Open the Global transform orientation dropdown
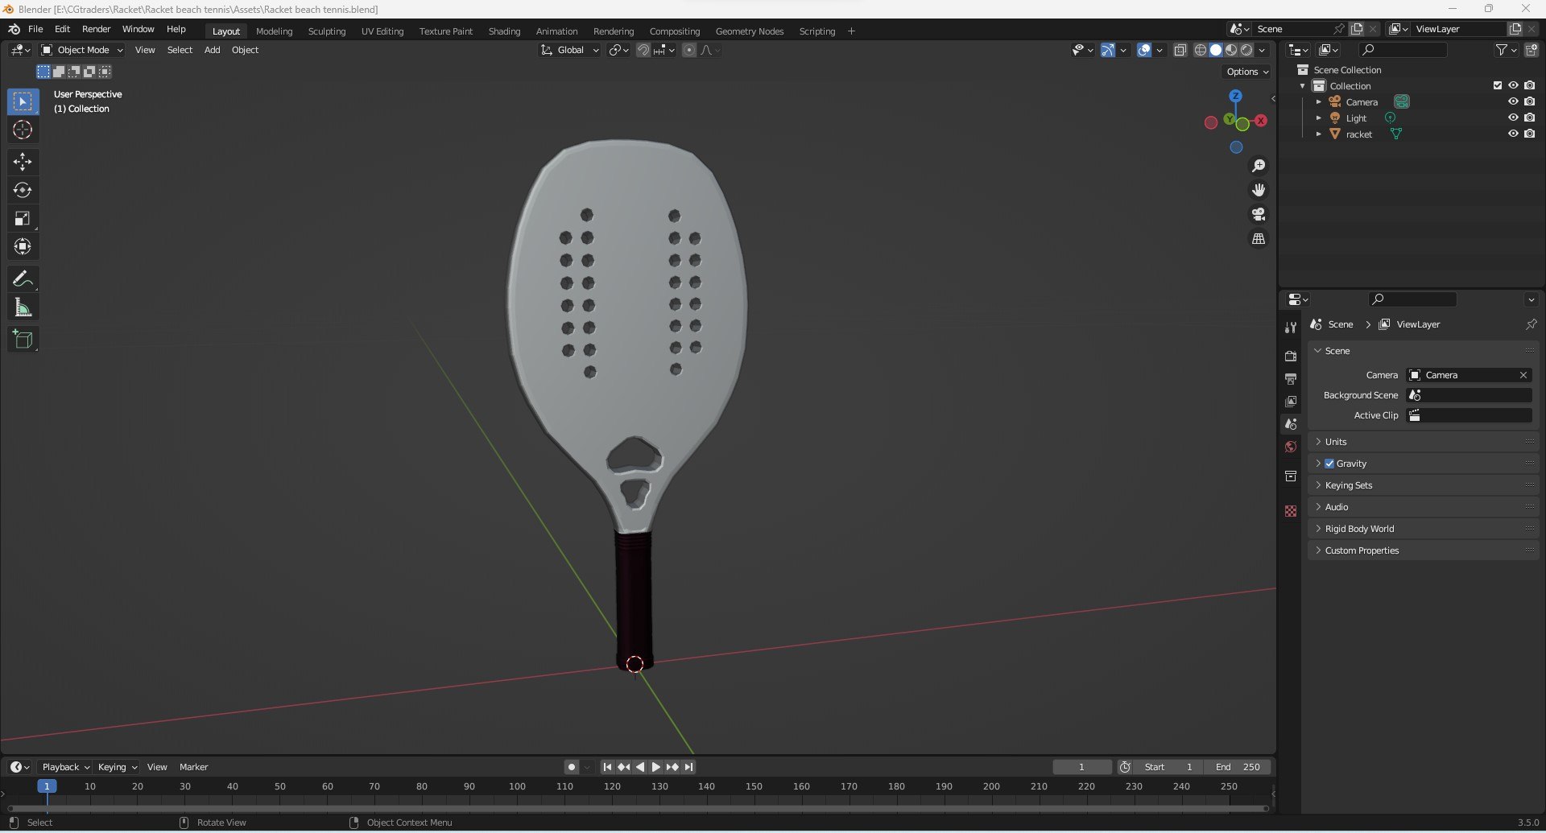 [x=569, y=50]
